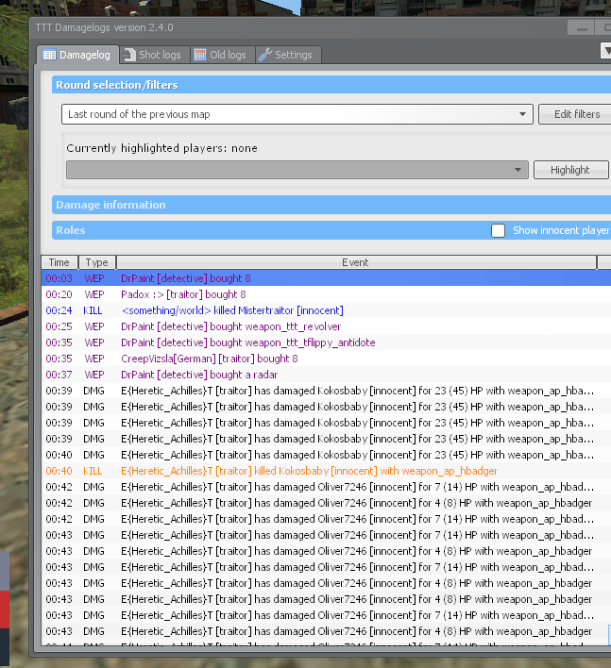
Task: Select the Mistertraitor world kill row
Action: [x=232, y=310]
